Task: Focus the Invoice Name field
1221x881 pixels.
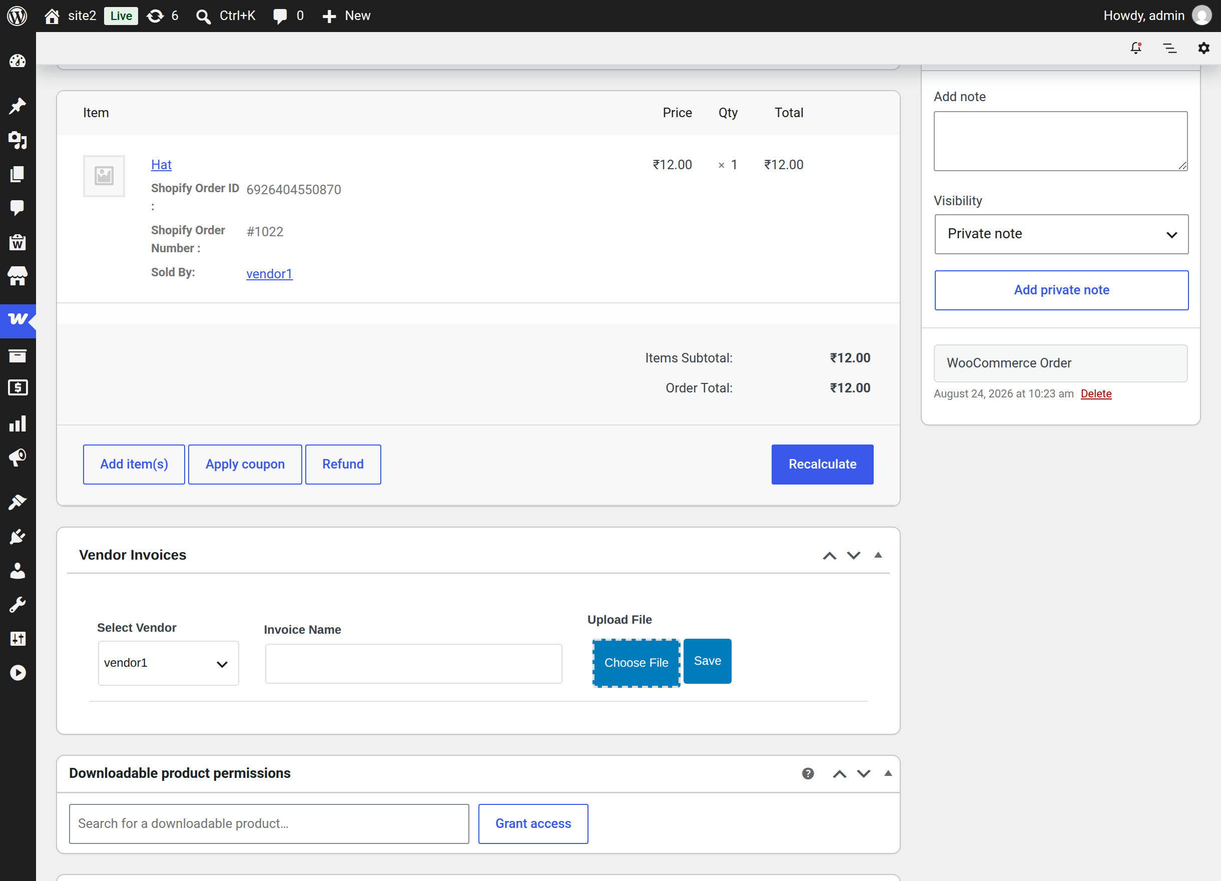Action: tap(413, 664)
